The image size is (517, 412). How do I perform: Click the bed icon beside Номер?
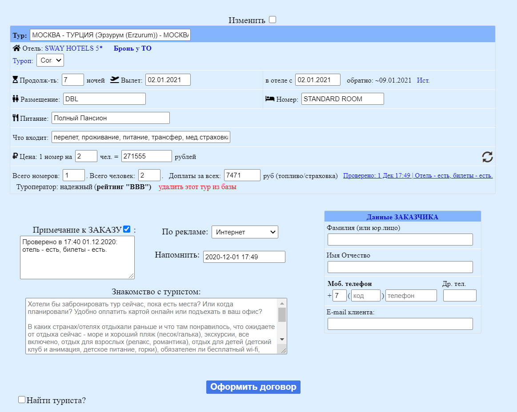click(x=270, y=99)
